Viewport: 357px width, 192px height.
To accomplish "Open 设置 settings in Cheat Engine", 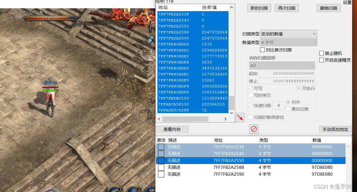I will click(347, 2).
